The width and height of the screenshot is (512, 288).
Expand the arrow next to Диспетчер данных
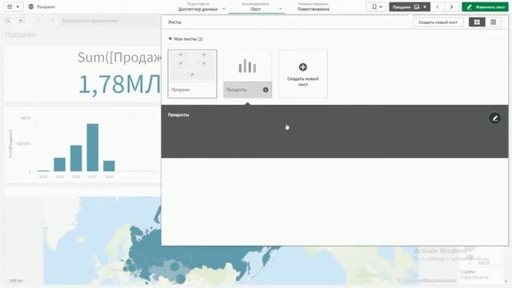[224, 9]
